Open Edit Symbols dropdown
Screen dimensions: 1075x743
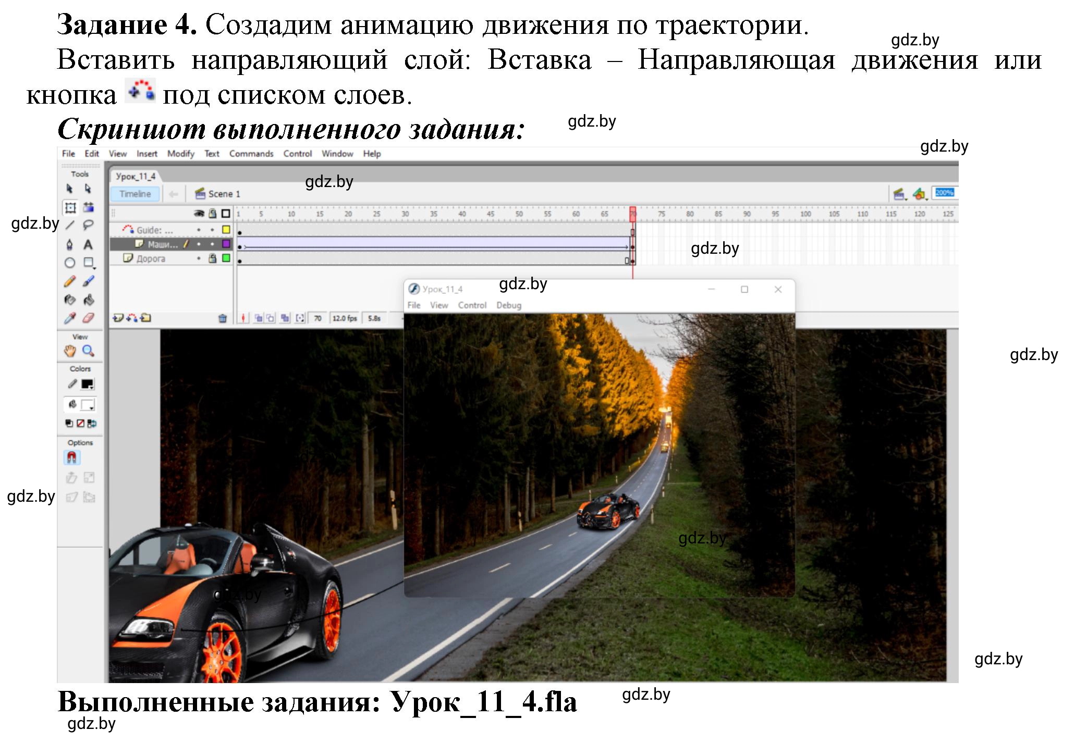point(920,194)
